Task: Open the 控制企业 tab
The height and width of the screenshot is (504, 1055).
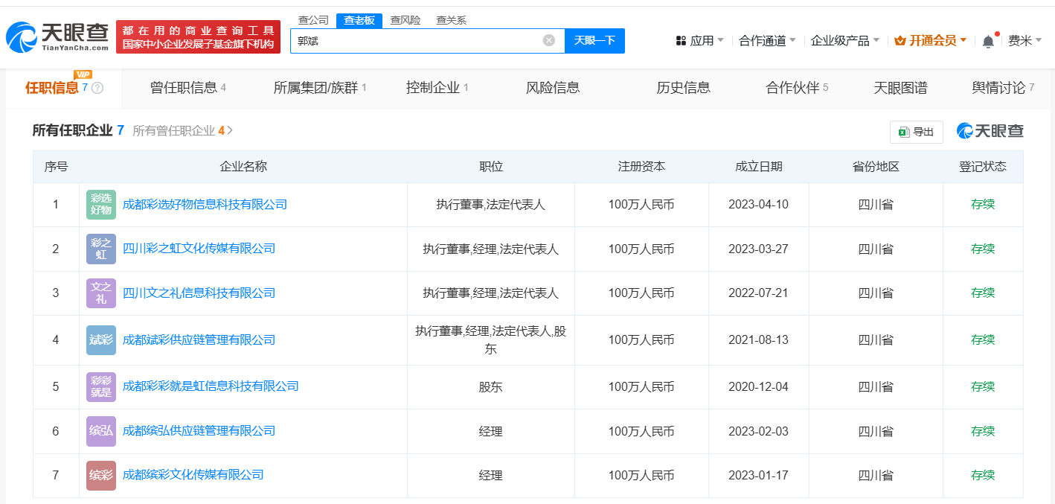Action: (437, 88)
